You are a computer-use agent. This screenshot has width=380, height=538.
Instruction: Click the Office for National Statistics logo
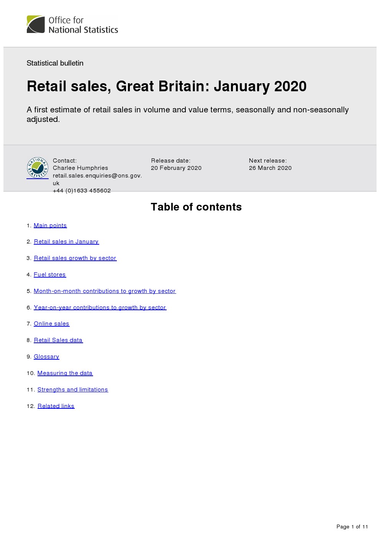(x=72, y=25)
